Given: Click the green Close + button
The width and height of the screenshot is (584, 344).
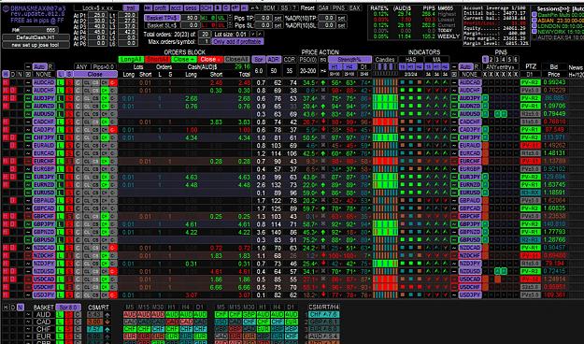Looking at the screenshot, I should [x=184, y=59].
